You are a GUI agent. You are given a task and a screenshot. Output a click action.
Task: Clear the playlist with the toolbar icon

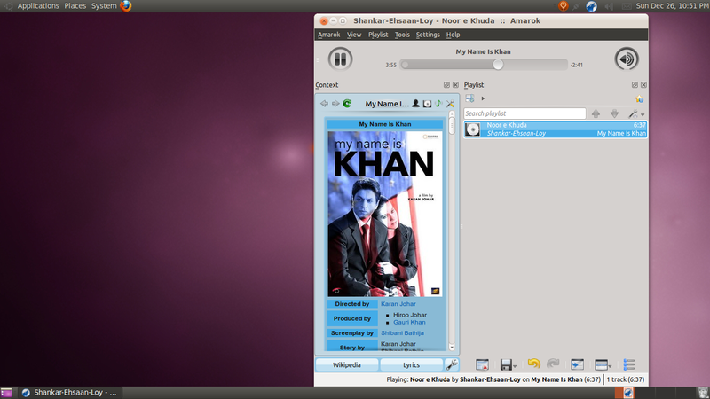[482, 364]
